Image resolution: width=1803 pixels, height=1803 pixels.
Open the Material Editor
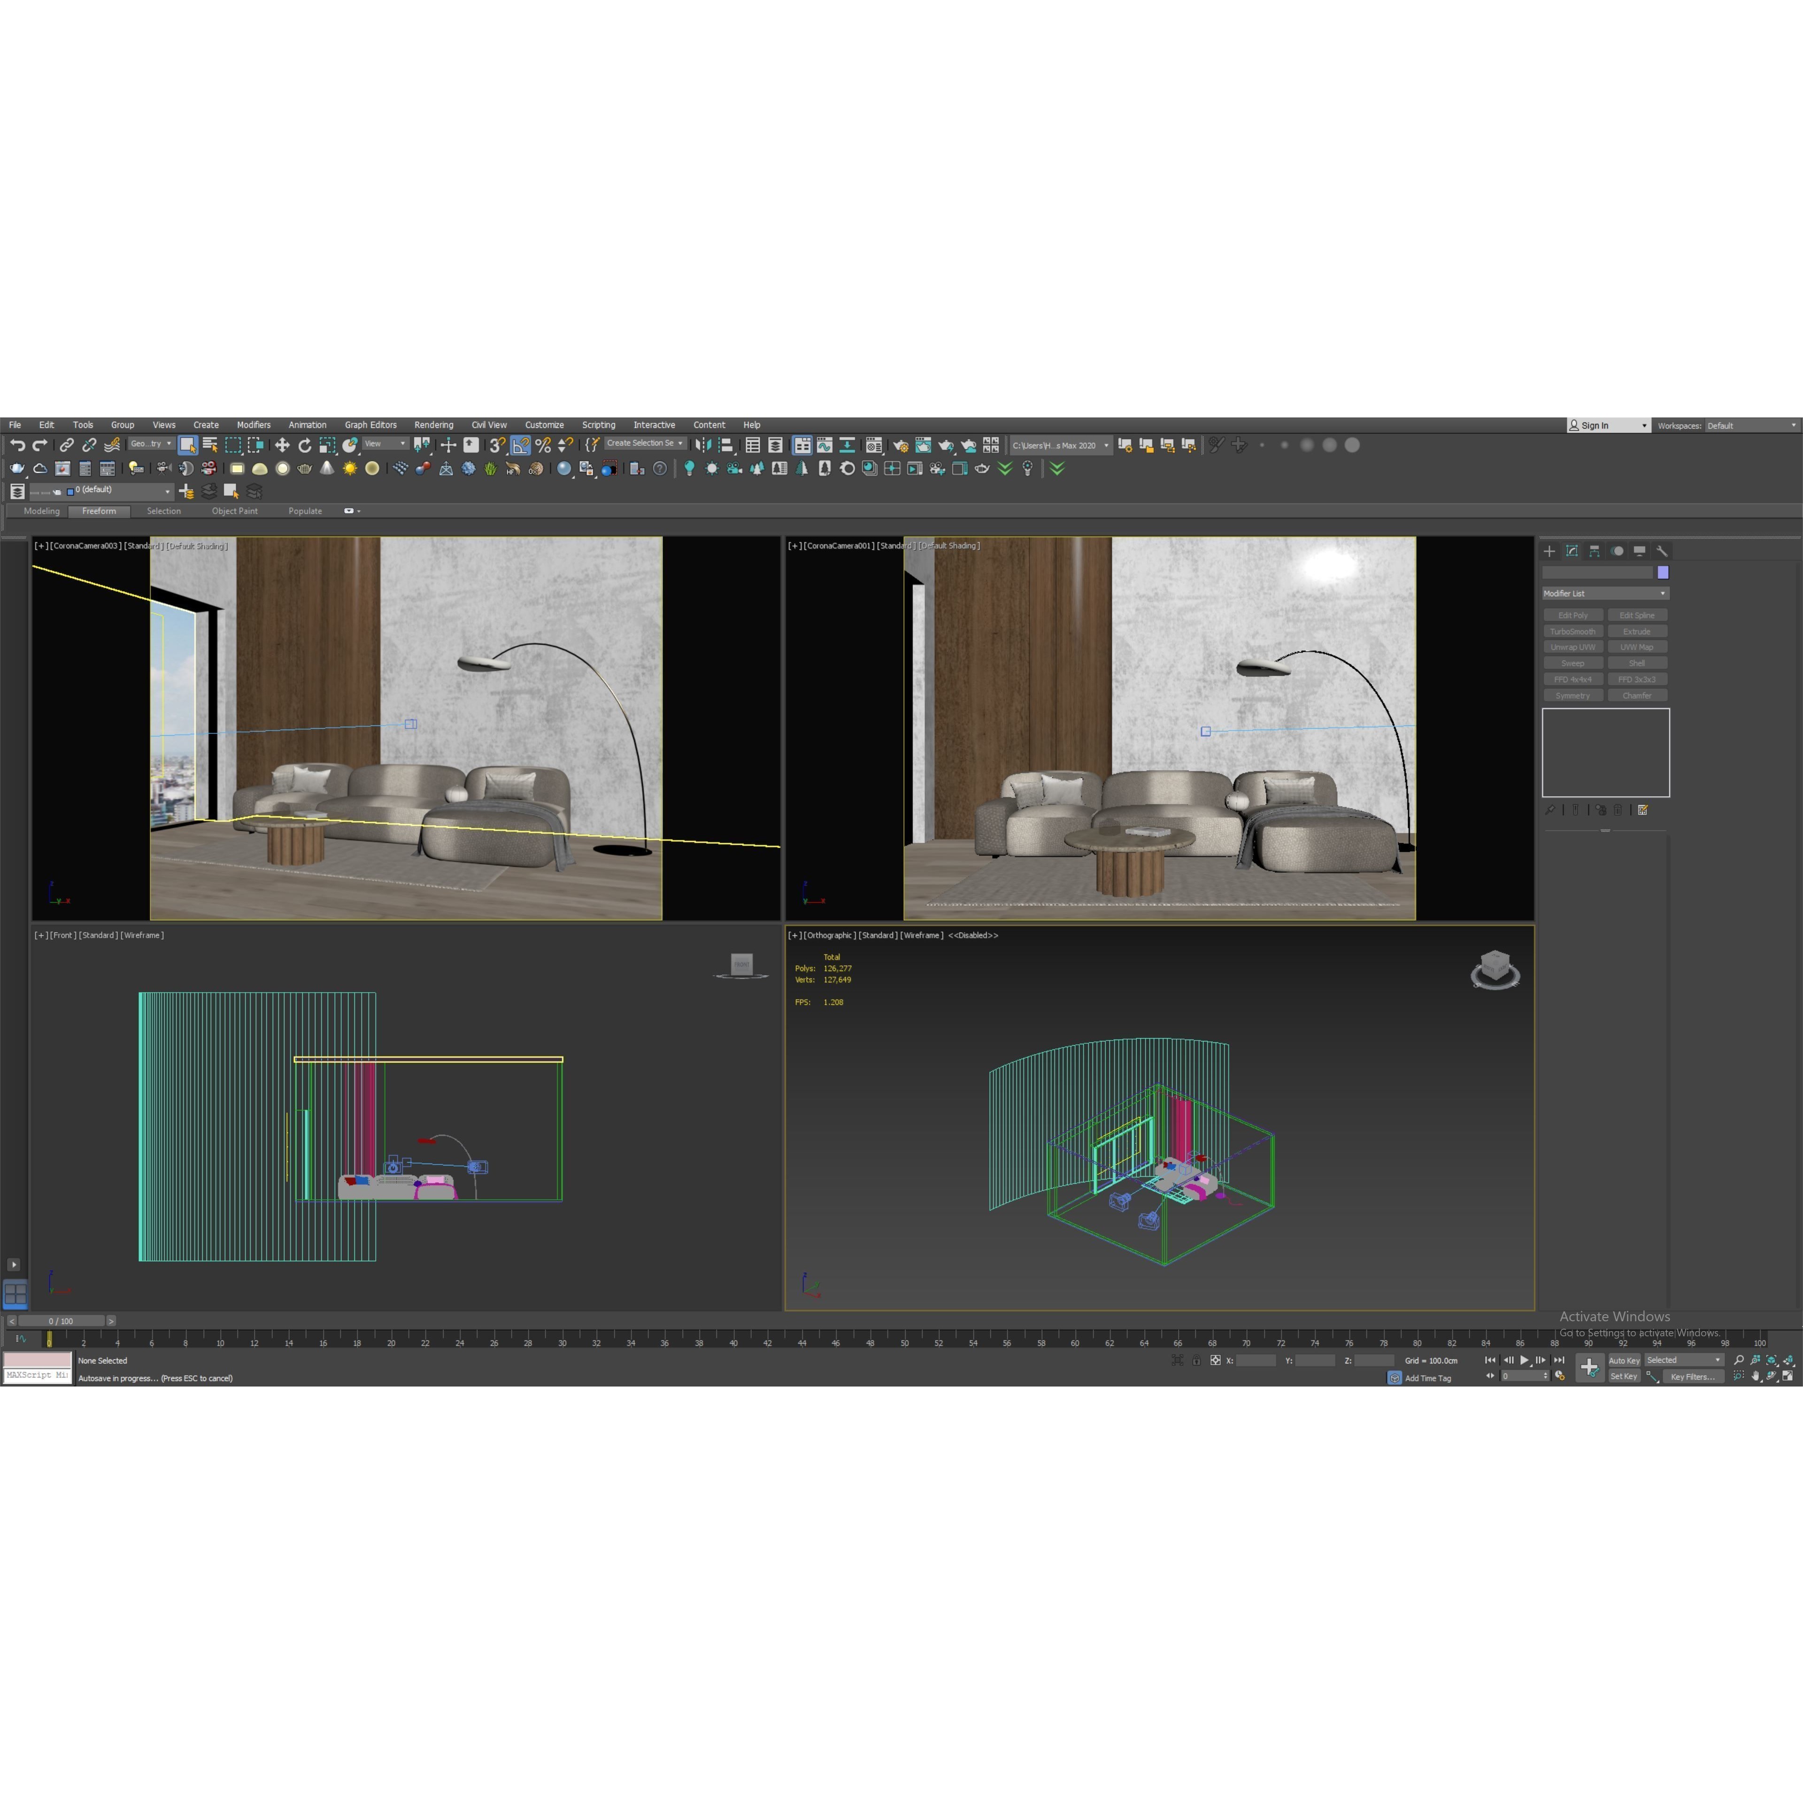pyautogui.click(x=873, y=445)
